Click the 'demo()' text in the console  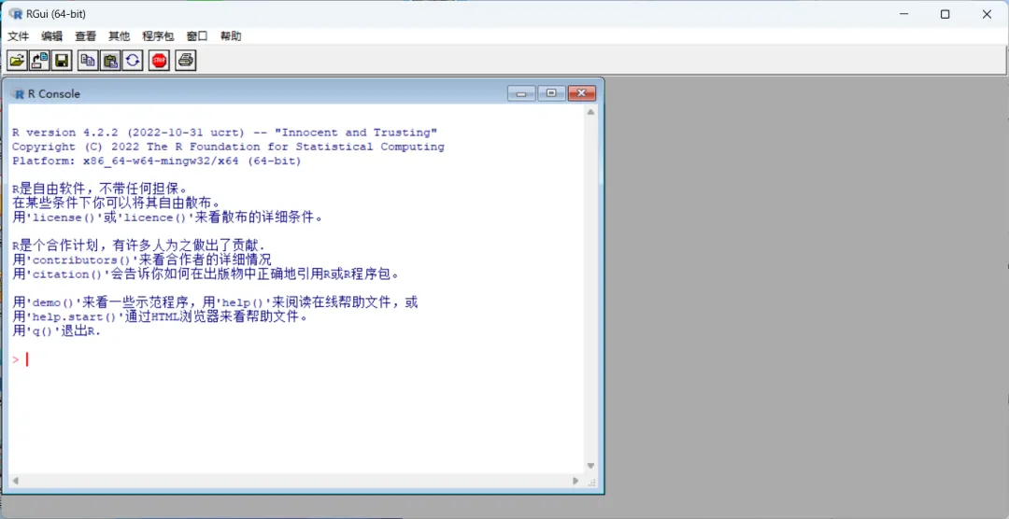(54, 303)
